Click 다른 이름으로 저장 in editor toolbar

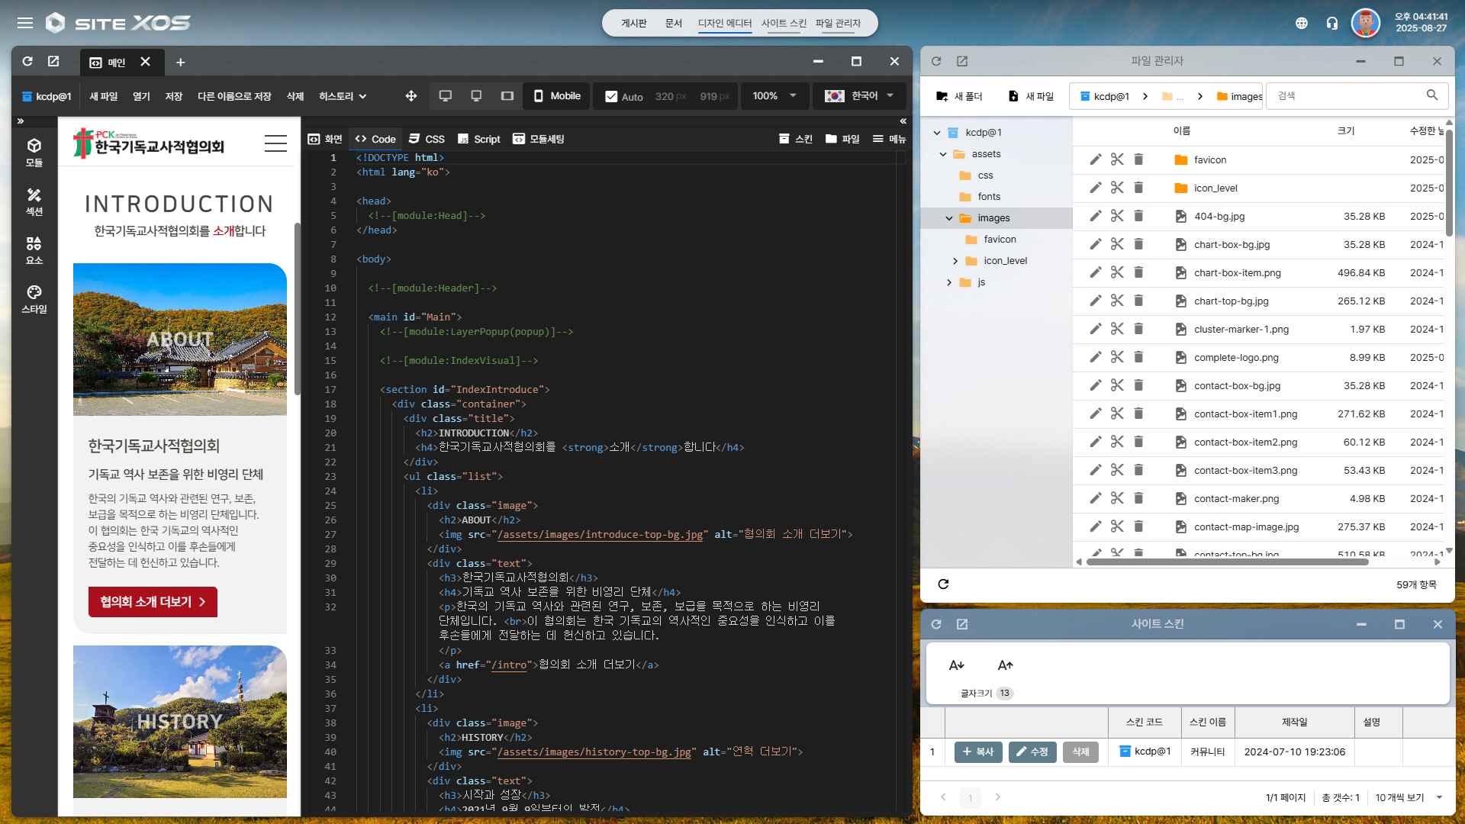pyautogui.click(x=234, y=96)
